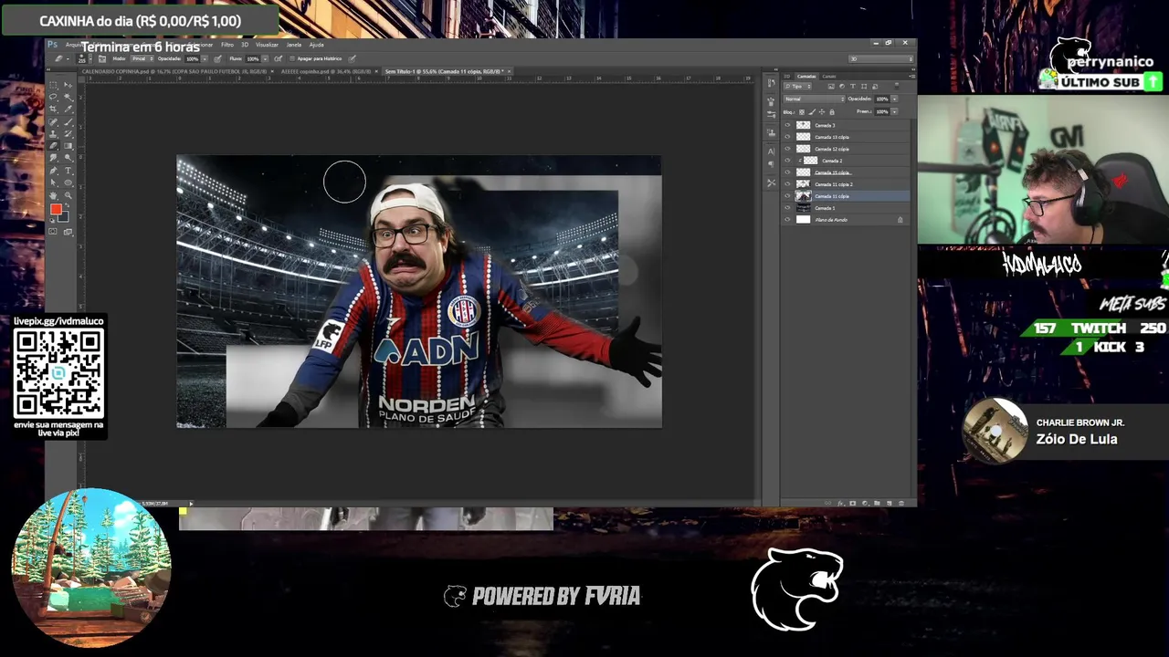Select the Eyedropper tool

pyautogui.click(x=68, y=109)
